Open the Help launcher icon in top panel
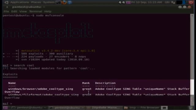The width and height of the screenshot is (196, 110). 70,2
